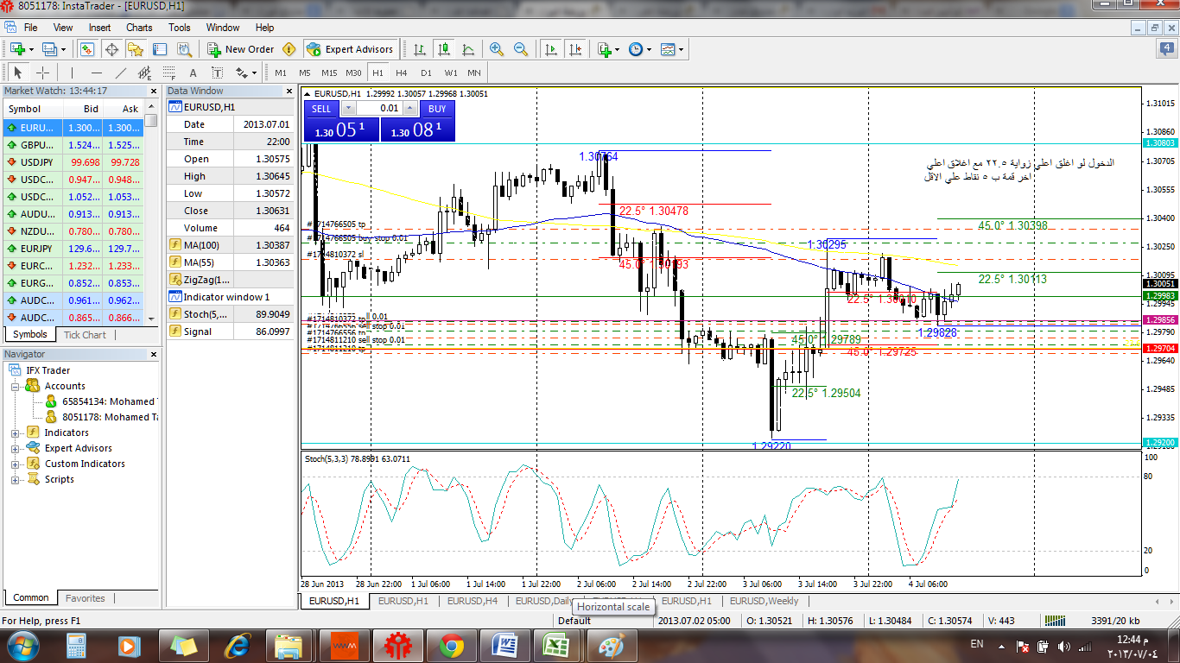
Task: Toggle the Market Watch panel icon
Action: click(87, 49)
